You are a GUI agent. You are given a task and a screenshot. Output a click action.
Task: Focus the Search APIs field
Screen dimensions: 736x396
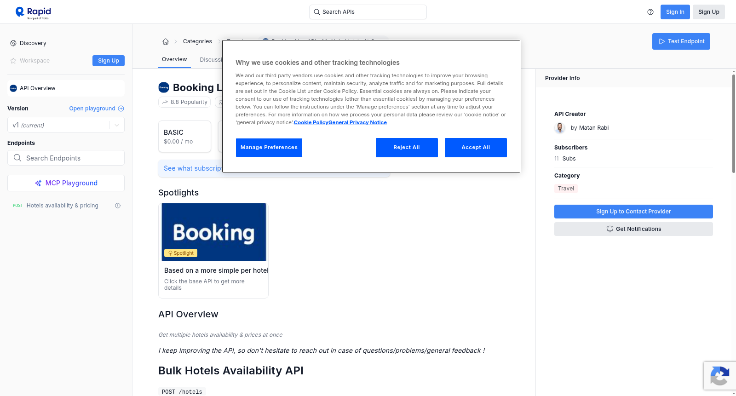coord(368,12)
